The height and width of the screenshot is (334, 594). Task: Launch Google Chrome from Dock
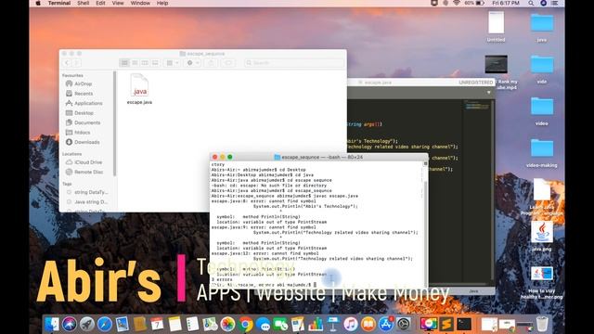[245, 325]
